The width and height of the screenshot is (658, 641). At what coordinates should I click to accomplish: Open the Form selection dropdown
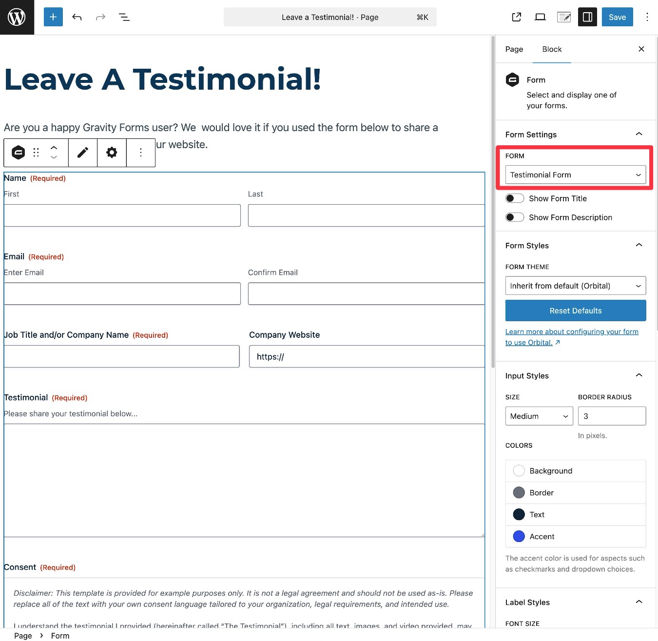click(575, 175)
